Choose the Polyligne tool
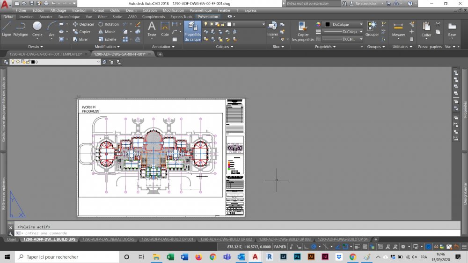This screenshot has height=263, width=468. coord(21,29)
